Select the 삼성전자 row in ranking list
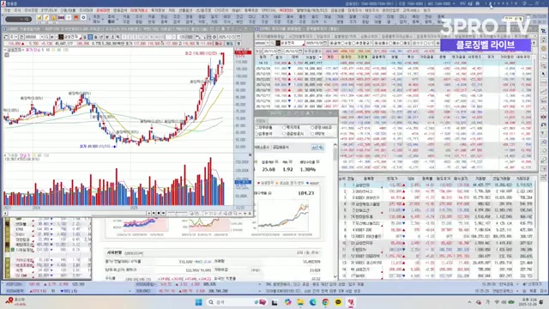 437,185
